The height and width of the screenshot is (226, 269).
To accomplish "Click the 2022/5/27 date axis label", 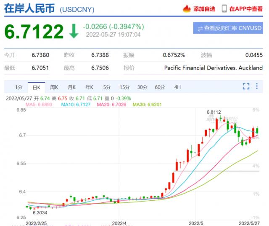I will coord(249,223).
